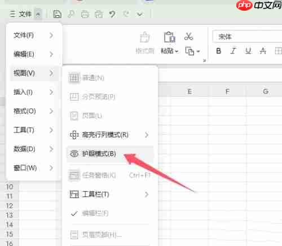The image size is (282, 246).
Task: Open the 数据(D) menu entry
Action: pyautogui.click(x=34, y=149)
